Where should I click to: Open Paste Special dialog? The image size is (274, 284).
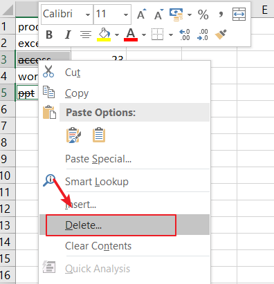click(125, 159)
